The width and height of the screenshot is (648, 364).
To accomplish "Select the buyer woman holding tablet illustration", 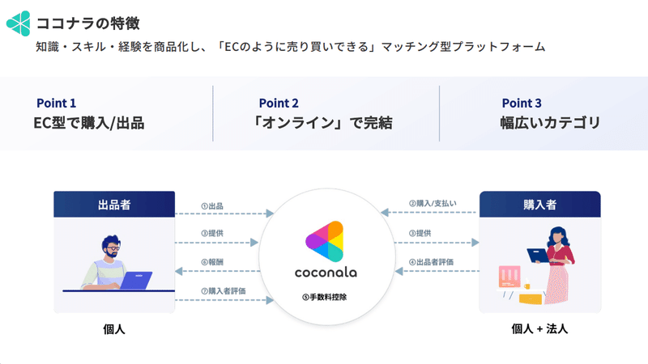I will coord(539,265).
